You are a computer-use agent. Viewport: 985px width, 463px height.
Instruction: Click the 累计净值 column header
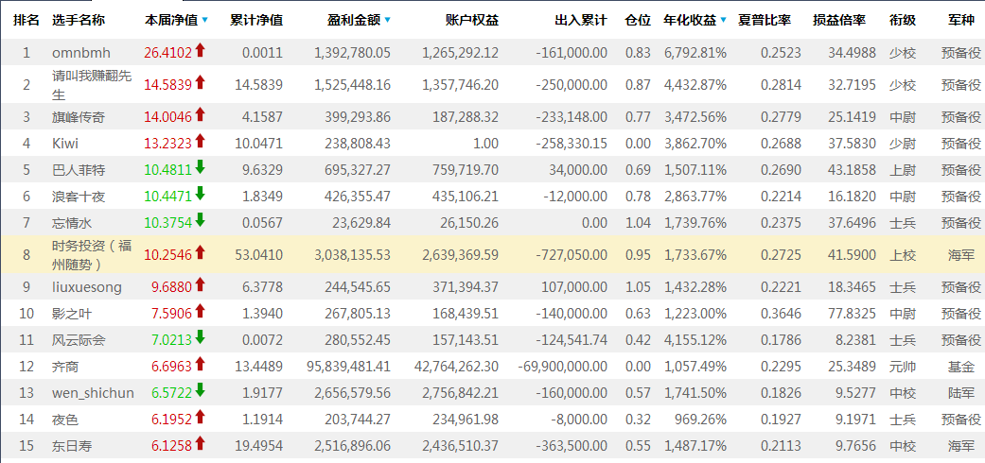256,21
